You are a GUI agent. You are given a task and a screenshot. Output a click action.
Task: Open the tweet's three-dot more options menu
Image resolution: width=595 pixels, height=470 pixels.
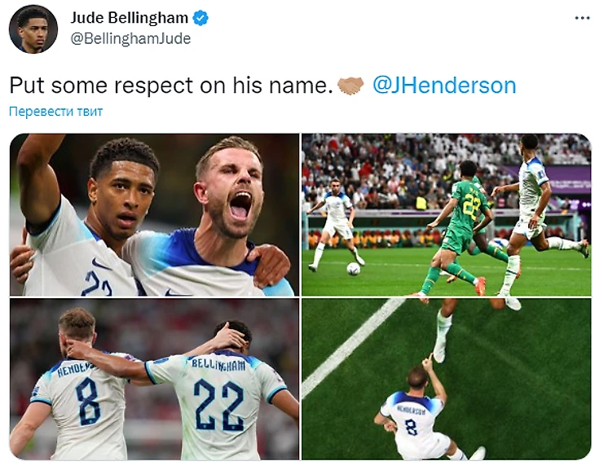click(582, 18)
